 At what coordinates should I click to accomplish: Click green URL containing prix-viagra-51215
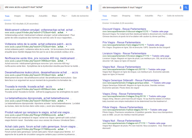coord(123,45)
